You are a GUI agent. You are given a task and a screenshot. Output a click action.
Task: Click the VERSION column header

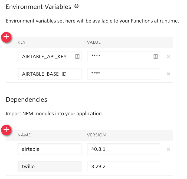96,135
